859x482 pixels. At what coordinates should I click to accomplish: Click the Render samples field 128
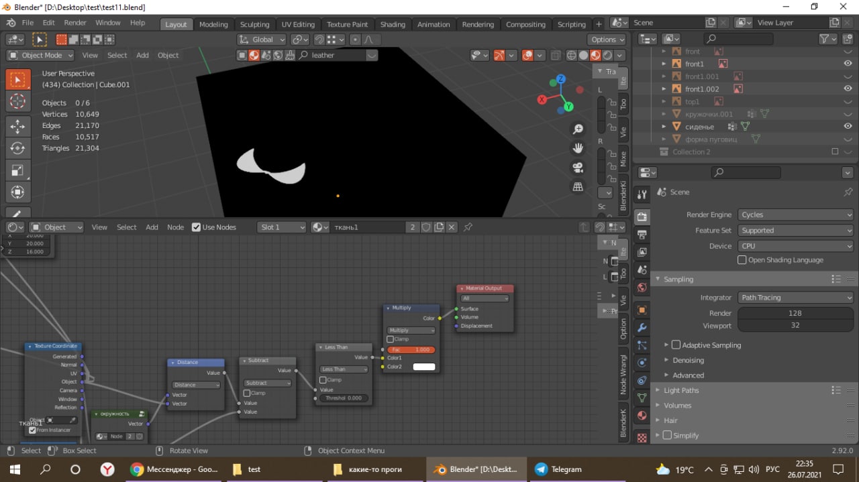tap(795, 313)
